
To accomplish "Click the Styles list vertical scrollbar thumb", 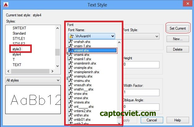I will (58, 52).
